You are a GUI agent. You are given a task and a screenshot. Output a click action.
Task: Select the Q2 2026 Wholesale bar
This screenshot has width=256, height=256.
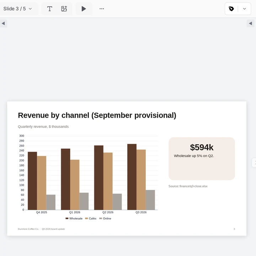pos(99,178)
